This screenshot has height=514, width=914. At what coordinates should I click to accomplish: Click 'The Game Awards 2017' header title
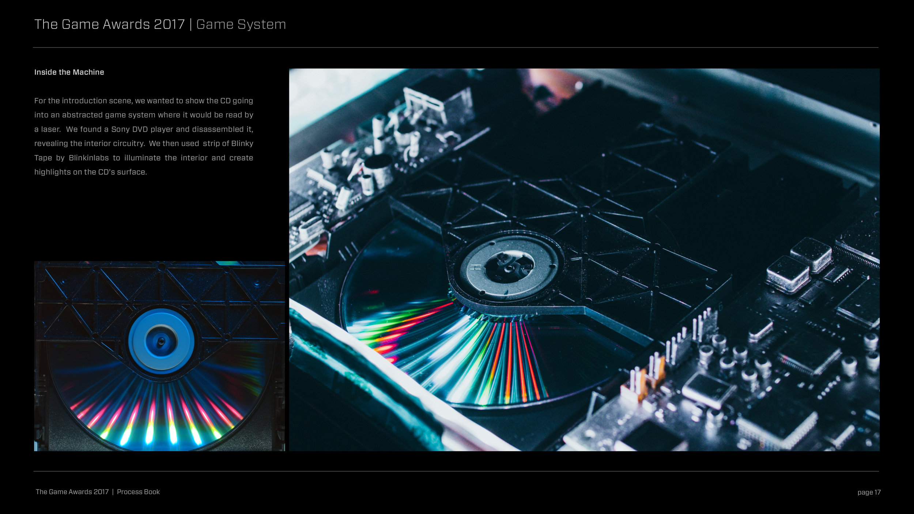(x=109, y=24)
